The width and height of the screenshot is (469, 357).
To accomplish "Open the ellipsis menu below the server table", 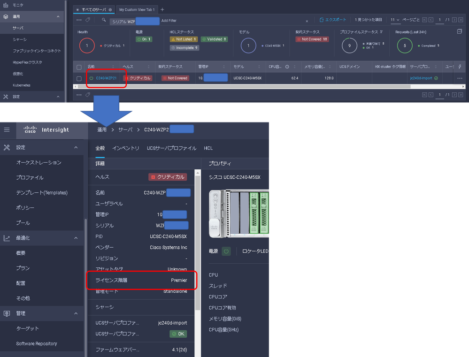I will click(79, 95).
